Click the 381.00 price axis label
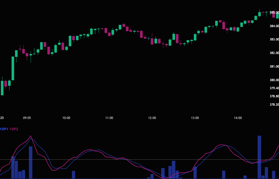 pos(274,66)
